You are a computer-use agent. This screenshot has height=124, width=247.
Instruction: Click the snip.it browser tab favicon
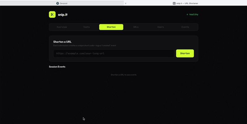click(174, 3)
